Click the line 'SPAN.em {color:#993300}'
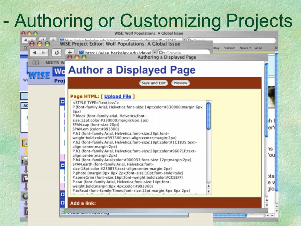Screen dimensions: 301x226 pos(96,129)
